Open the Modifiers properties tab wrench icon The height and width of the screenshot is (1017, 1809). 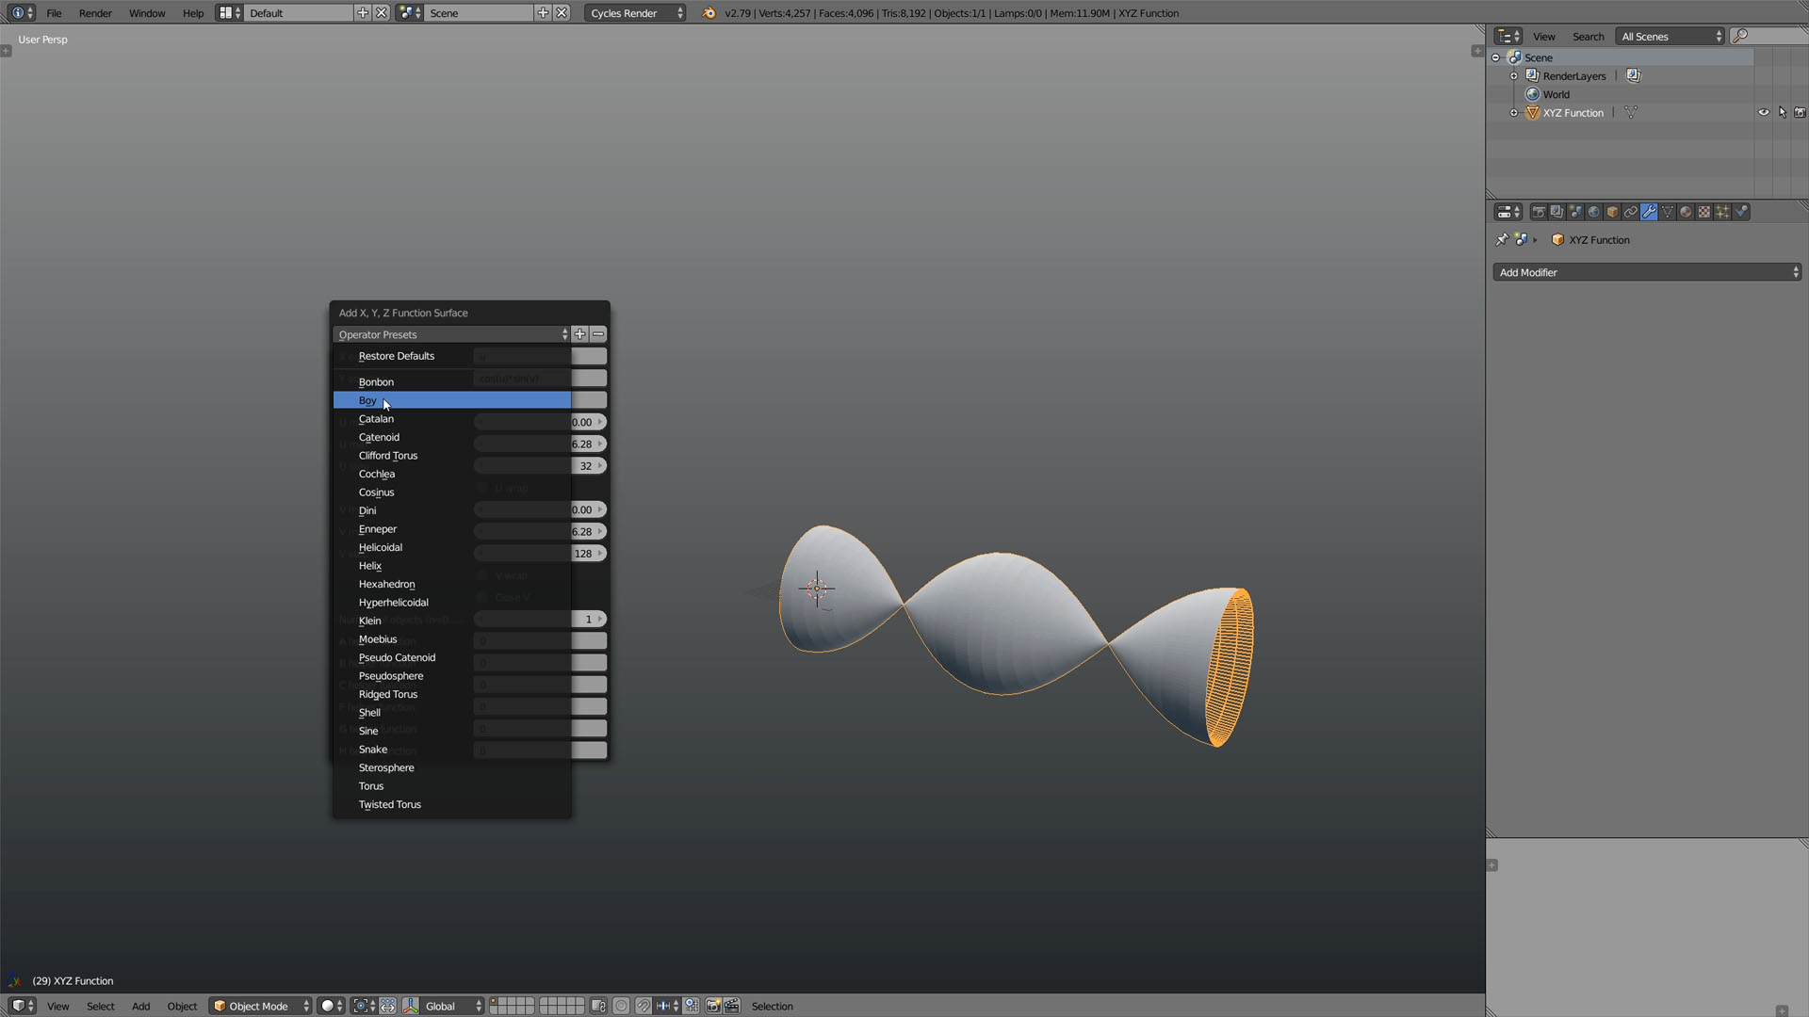(x=1649, y=212)
